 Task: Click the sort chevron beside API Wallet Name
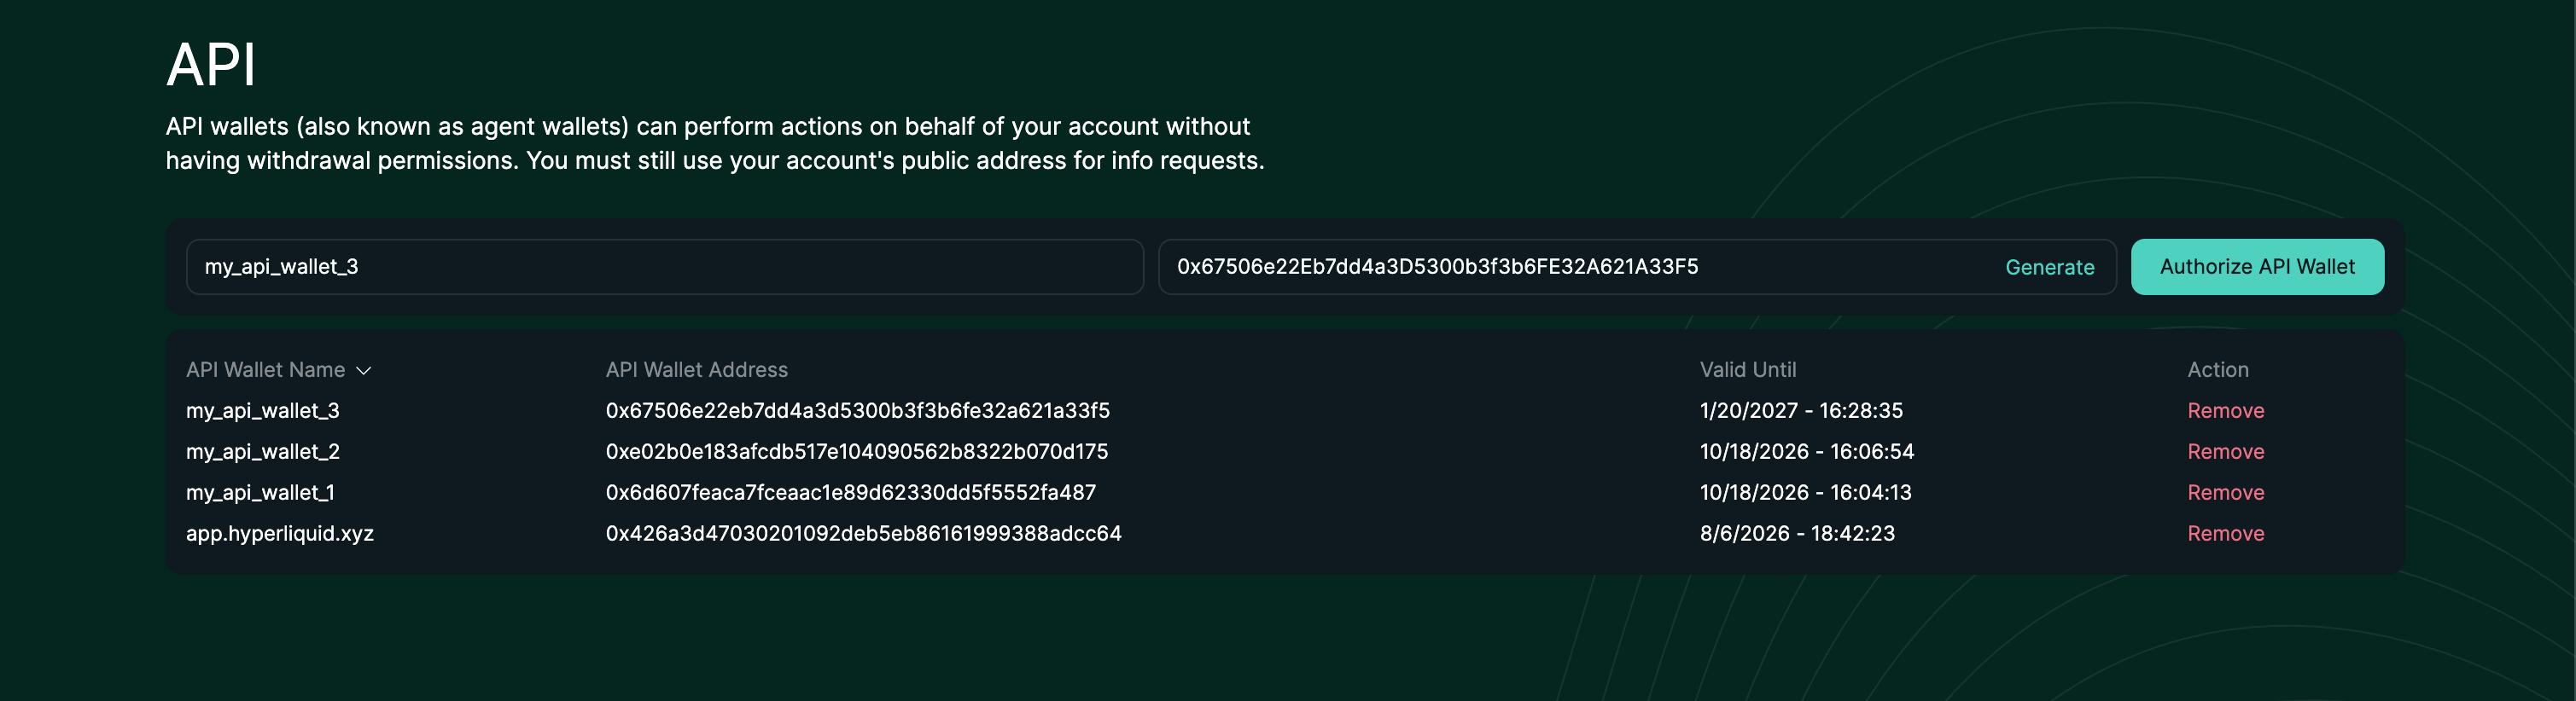364,370
